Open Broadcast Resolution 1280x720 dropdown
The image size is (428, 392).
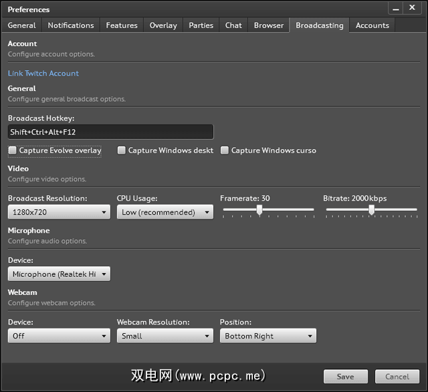point(59,212)
